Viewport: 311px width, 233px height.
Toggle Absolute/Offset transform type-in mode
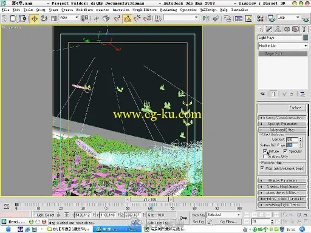[67, 215]
